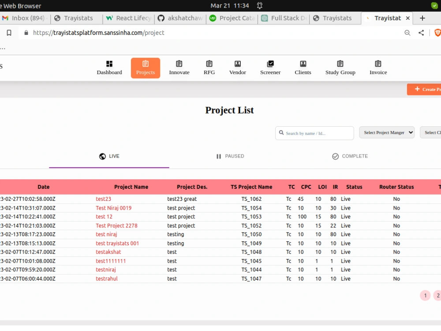Click CPC value 45 in test23 row
This screenshot has height=331, width=441.
301,199
